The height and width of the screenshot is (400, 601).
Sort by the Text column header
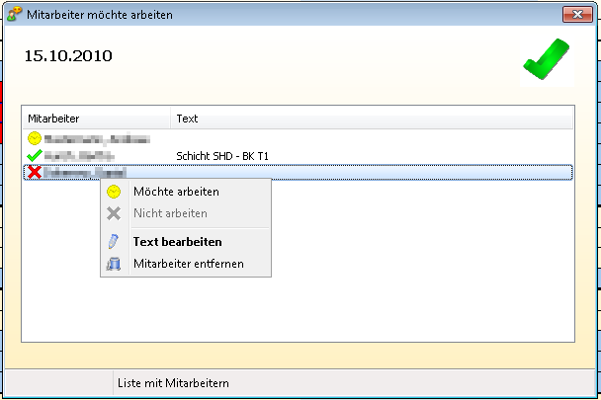coord(372,119)
